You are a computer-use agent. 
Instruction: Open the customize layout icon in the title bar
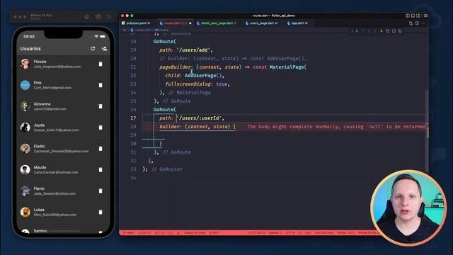(425, 16)
